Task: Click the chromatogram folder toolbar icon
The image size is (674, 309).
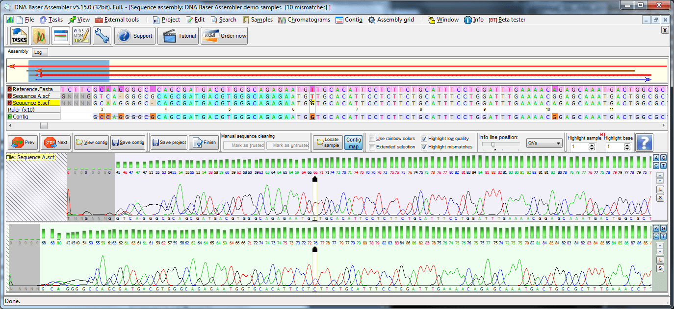Action: click(x=40, y=36)
